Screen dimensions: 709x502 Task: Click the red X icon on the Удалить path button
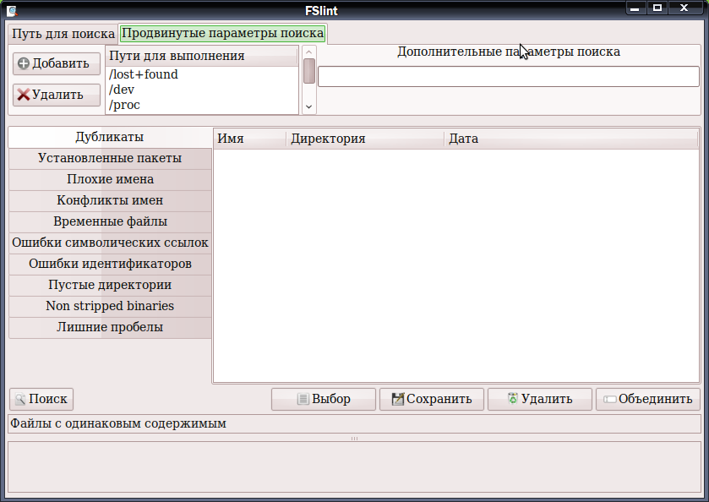click(23, 95)
